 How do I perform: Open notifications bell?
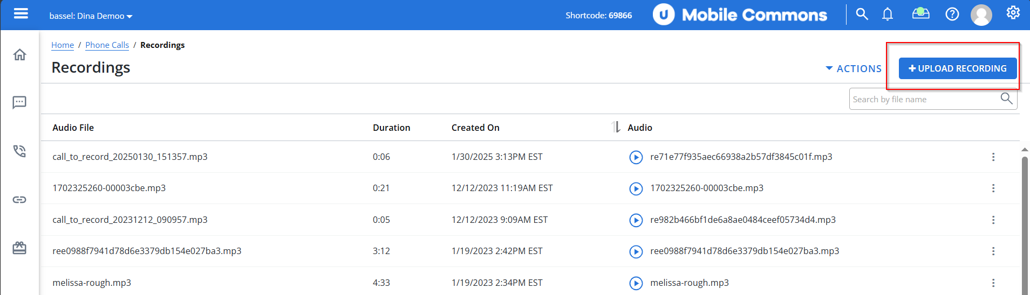click(888, 14)
